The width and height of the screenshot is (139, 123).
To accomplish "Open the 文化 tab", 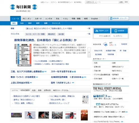I will 58,19.
